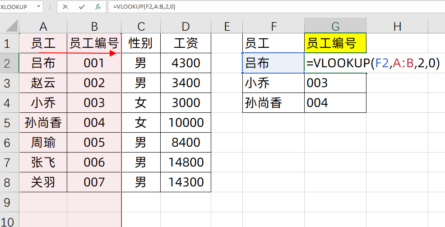Click yellow header cell G1 员工编号
This screenshot has width=445, height=227.
pyautogui.click(x=335, y=43)
